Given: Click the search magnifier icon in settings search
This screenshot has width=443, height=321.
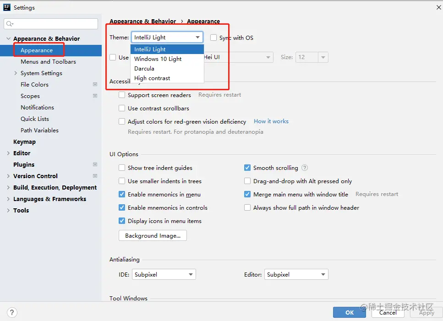Looking at the screenshot, I should click(x=10, y=24).
